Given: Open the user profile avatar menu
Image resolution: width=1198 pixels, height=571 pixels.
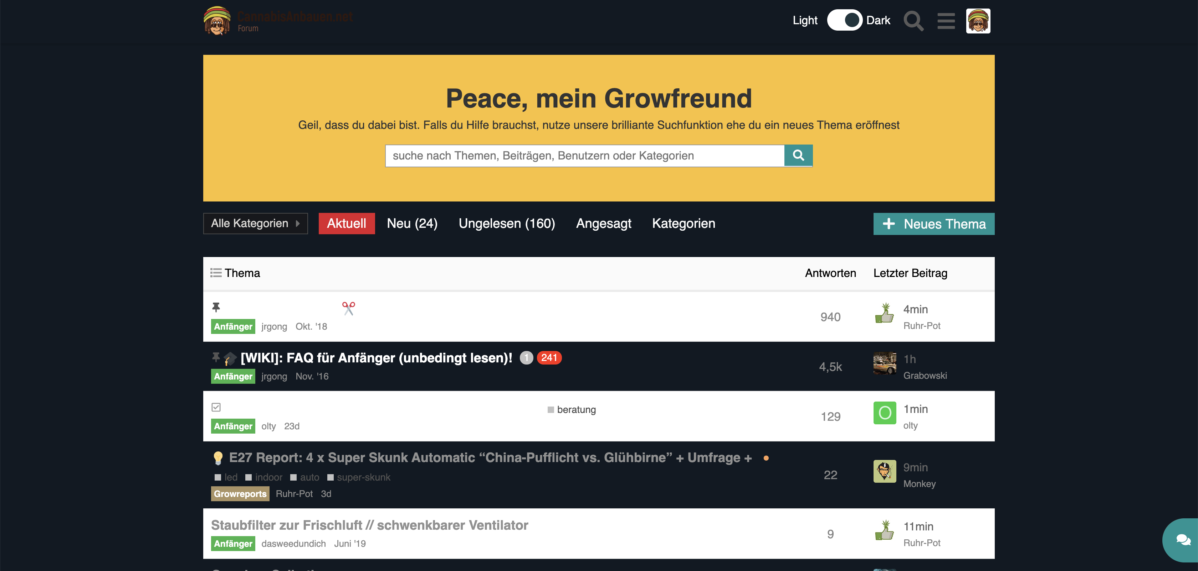Looking at the screenshot, I should pyautogui.click(x=978, y=21).
